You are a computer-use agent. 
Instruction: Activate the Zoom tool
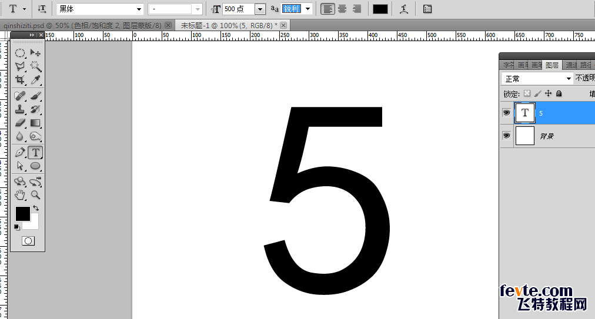[35, 195]
